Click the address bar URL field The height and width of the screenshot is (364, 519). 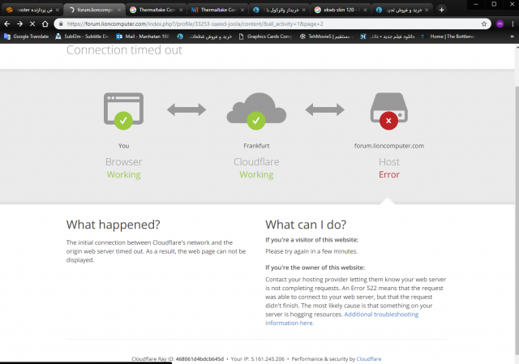click(x=268, y=24)
